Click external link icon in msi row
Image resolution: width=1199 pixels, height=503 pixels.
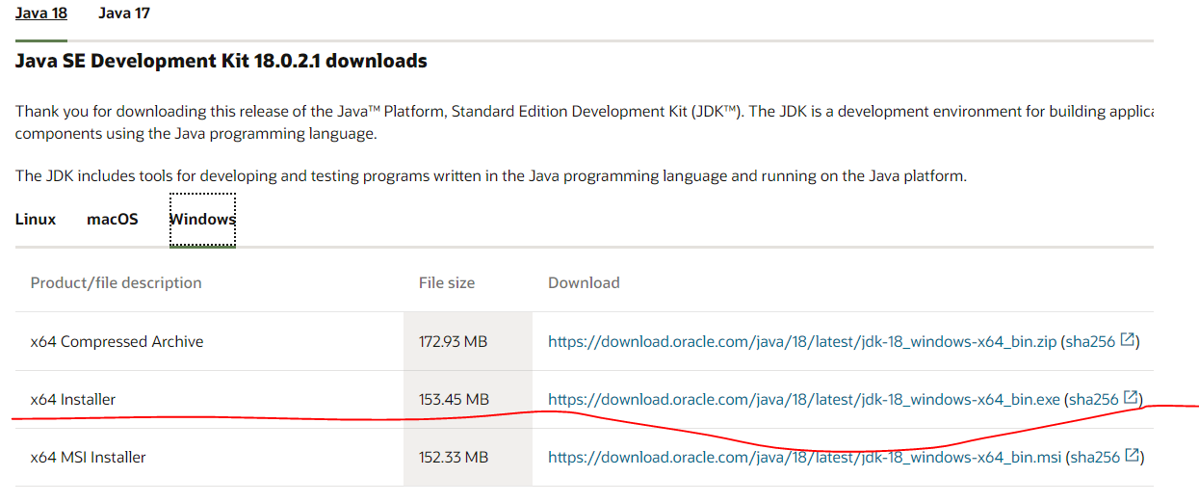pyautogui.click(x=1133, y=456)
